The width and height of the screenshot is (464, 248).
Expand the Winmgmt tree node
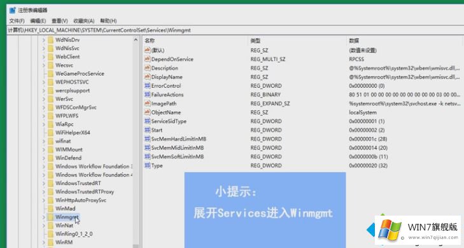click(43, 217)
